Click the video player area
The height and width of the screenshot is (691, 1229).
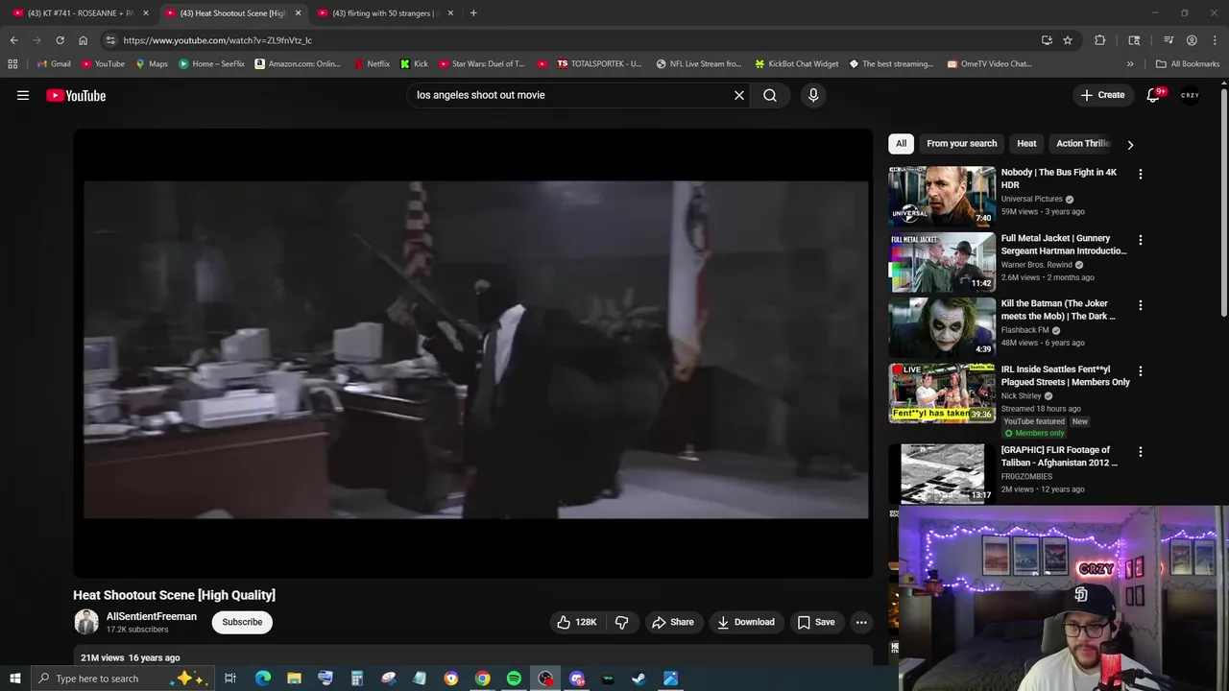[x=473, y=352]
